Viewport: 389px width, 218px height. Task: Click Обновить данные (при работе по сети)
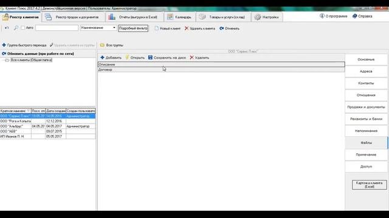38,54
